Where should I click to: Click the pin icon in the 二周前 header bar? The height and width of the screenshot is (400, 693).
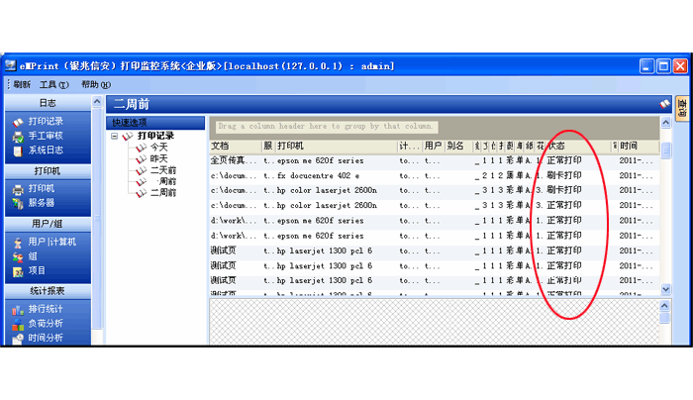[665, 103]
